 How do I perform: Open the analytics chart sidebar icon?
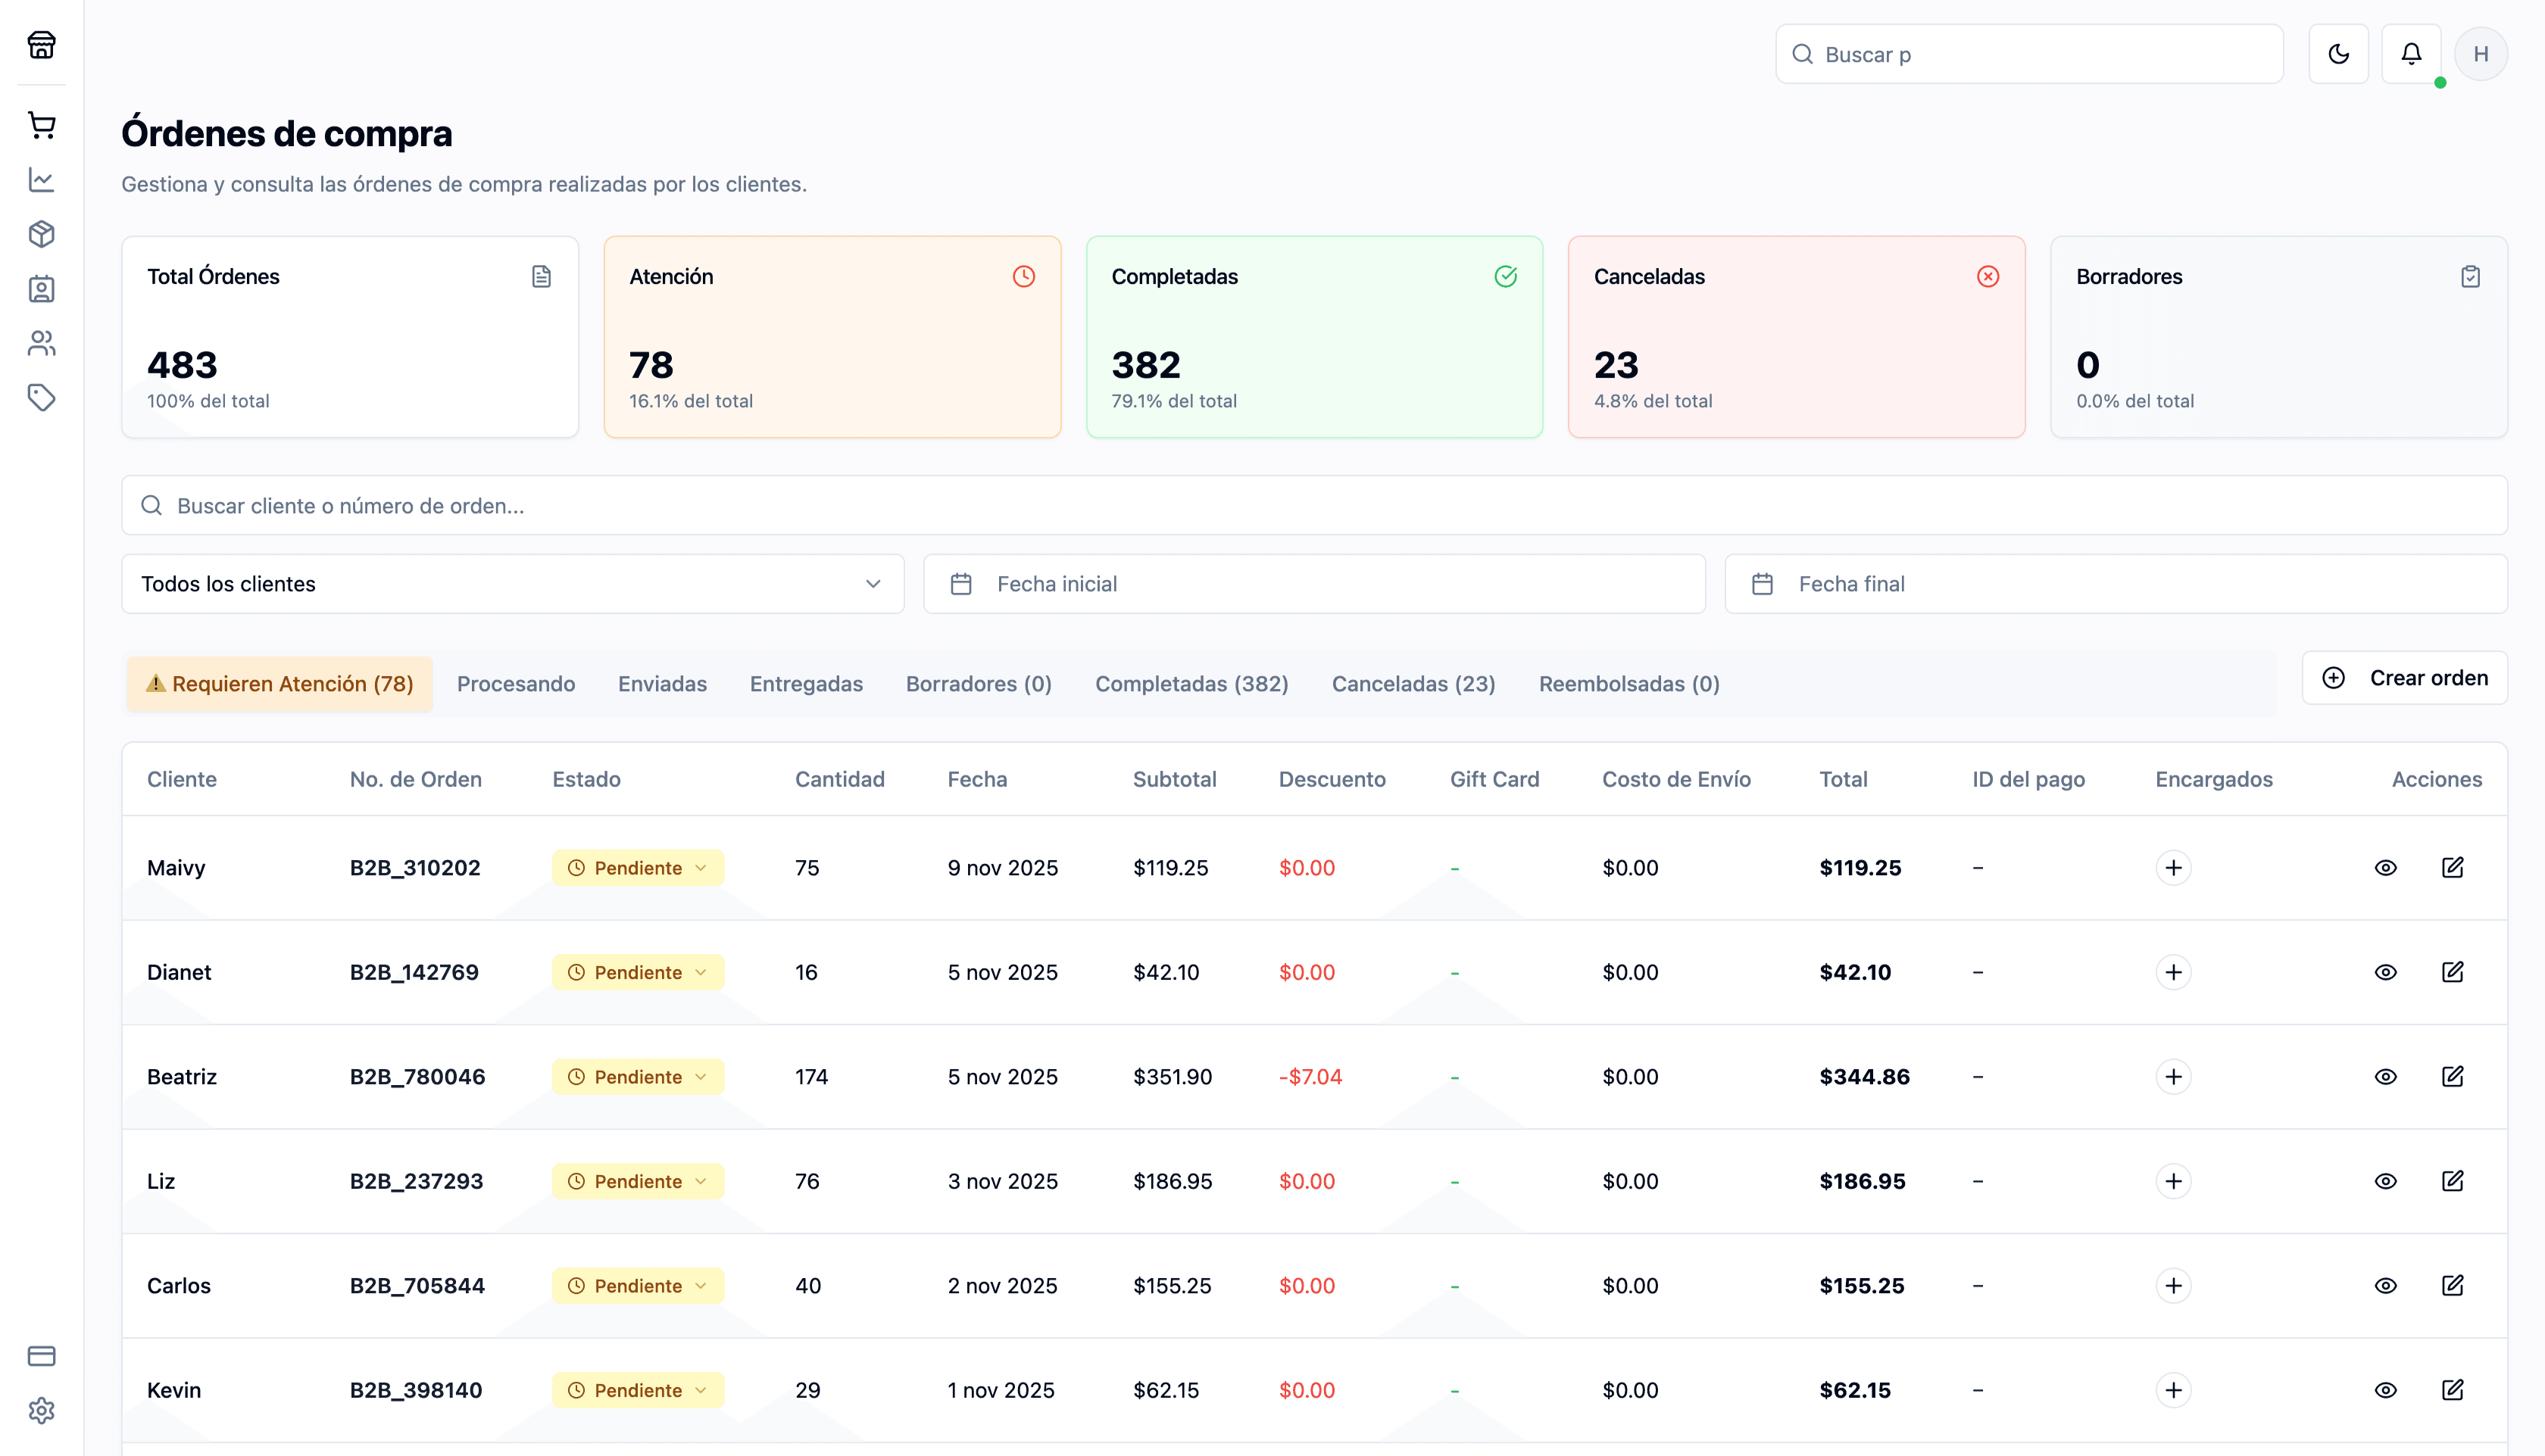[x=41, y=180]
